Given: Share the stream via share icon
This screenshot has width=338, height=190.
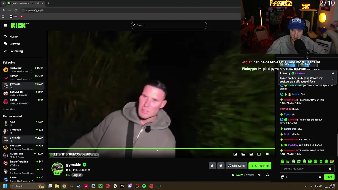Looking at the screenshot, I should 259,175.
